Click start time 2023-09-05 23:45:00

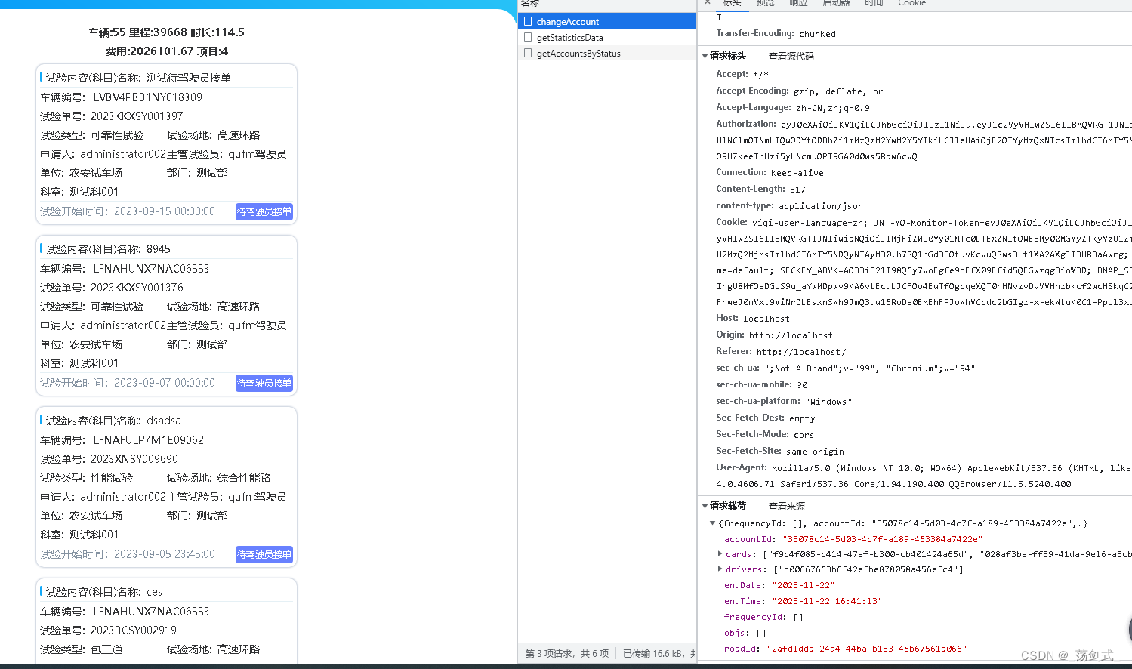click(x=165, y=554)
